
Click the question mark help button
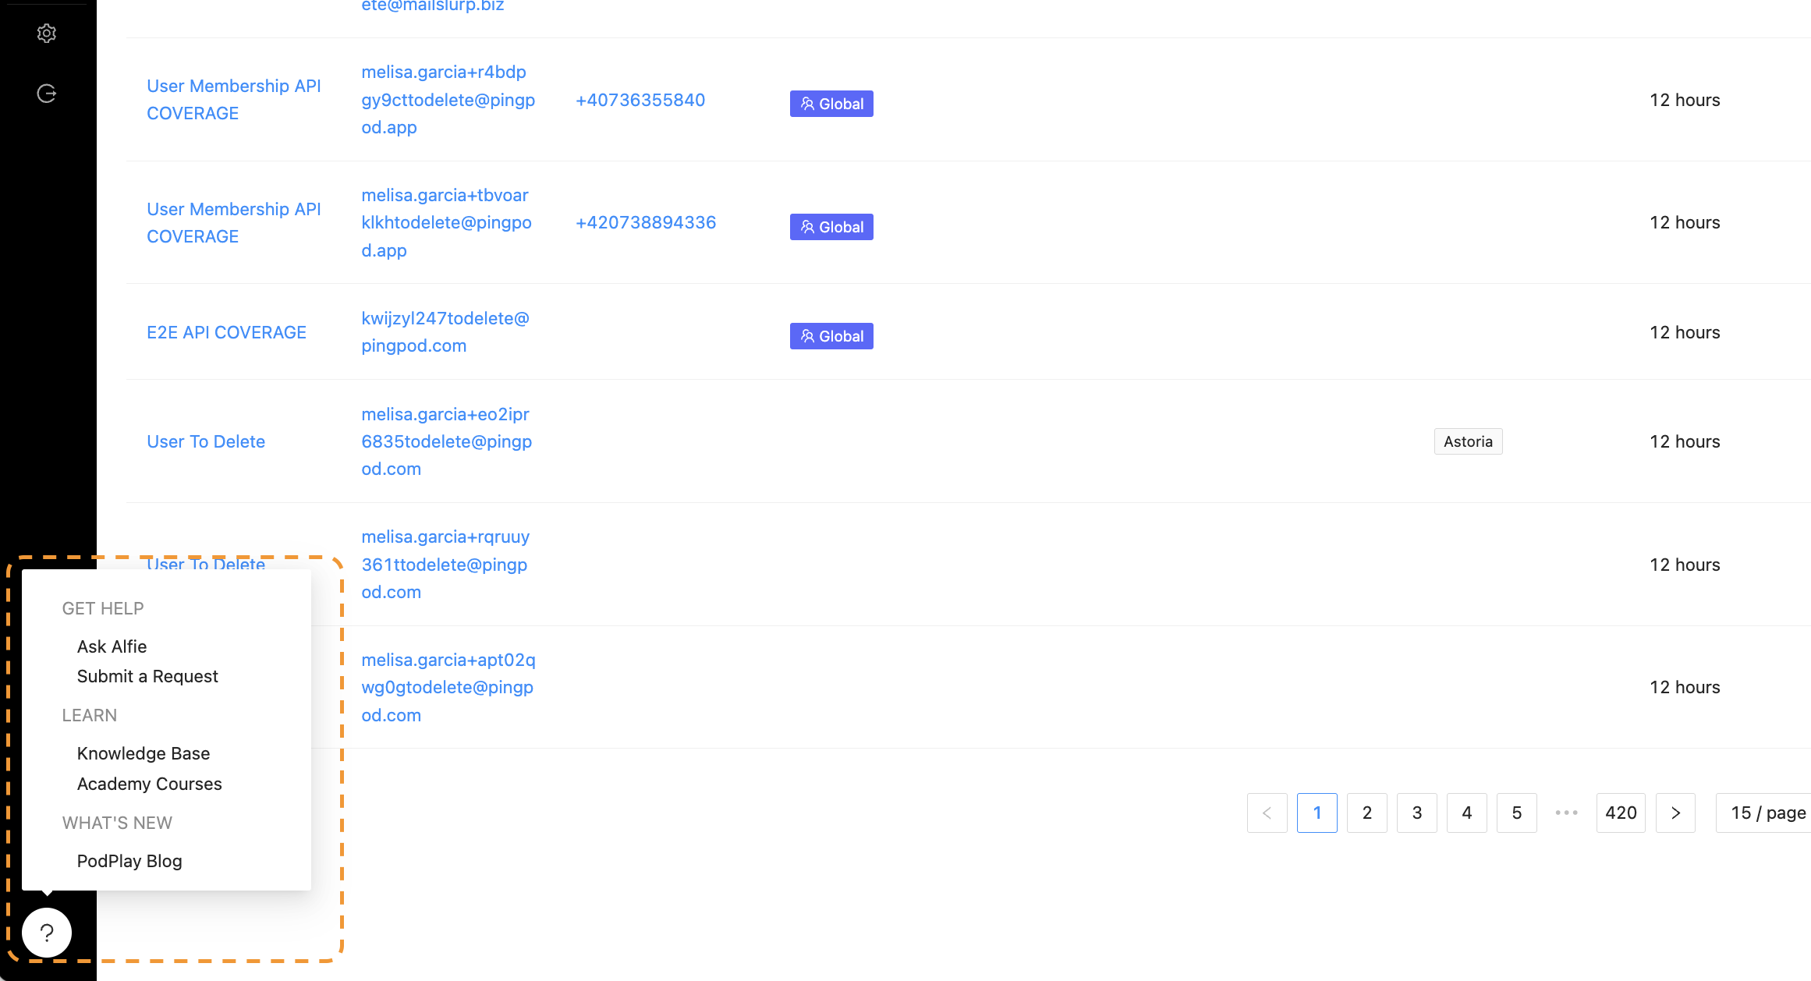click(x=47, y=932)
